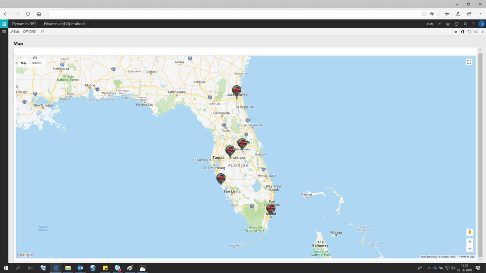Add notes with the pen icon

(x=458, y=14)
